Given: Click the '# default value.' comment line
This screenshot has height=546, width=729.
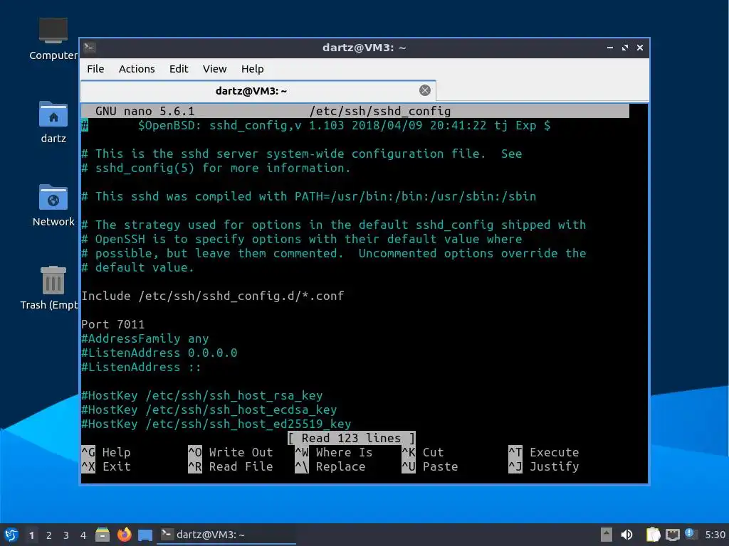Looking at the screenshot, I should [x=137, y=267].
